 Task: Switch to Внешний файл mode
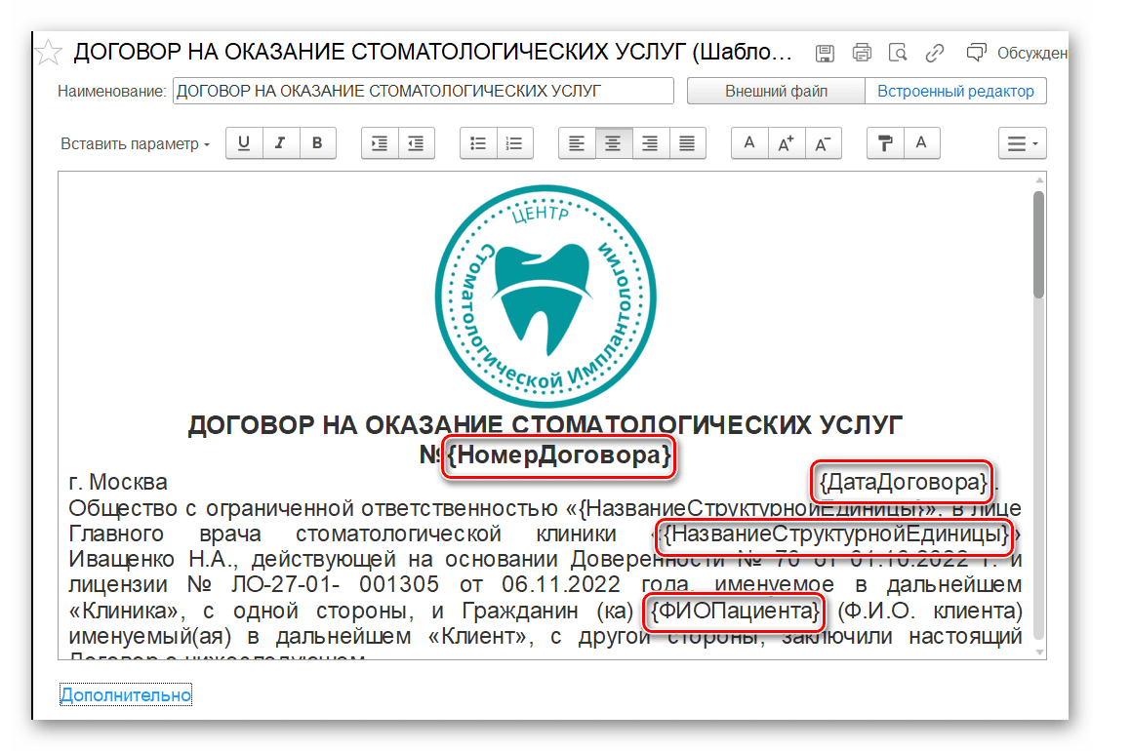[x=776, y=91]
